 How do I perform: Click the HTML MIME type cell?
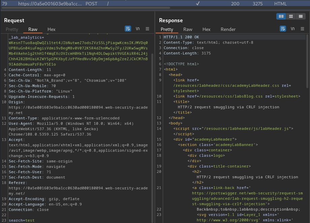(280, 4)
